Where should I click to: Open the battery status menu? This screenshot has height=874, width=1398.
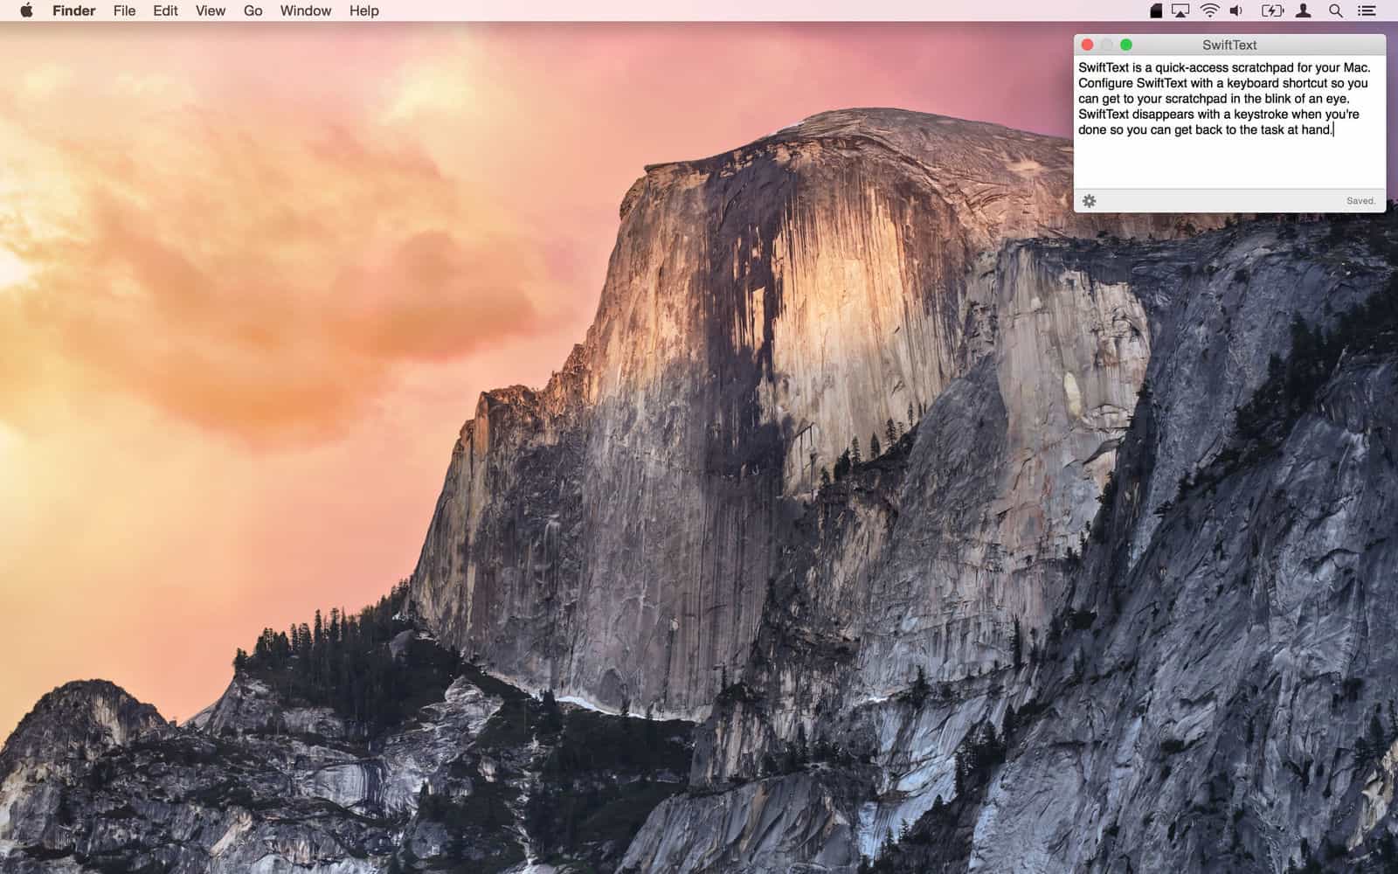pyautogui.click(x=1271, y=10)
